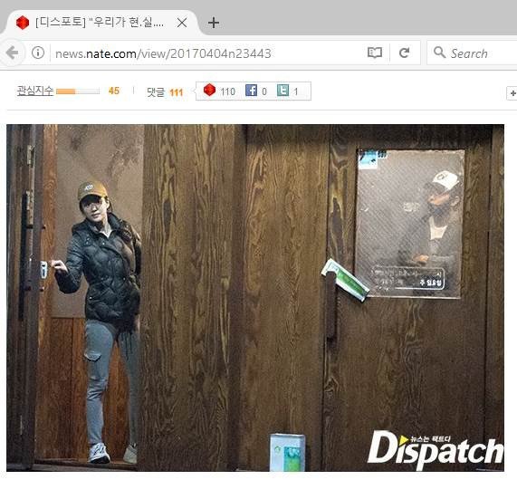Reload the page with refresh icon
This screenshot has width=517, height=480.
pos(404,53)
